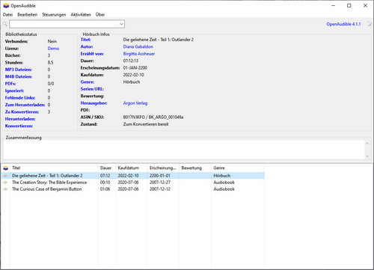The width and height of the screenshot is (374, 270).
Task: Click the Zum Herunterladen link
Action: (x=25, y=105)
